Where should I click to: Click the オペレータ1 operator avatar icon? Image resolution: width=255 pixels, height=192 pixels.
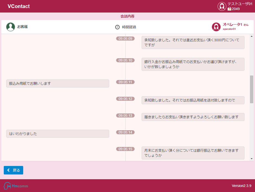tap(216, 27)
